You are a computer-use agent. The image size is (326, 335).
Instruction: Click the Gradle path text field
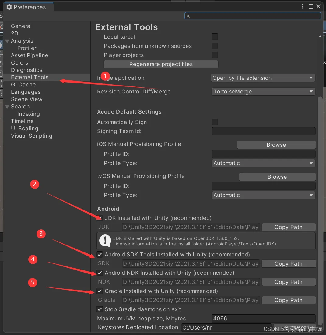(191, 300)
